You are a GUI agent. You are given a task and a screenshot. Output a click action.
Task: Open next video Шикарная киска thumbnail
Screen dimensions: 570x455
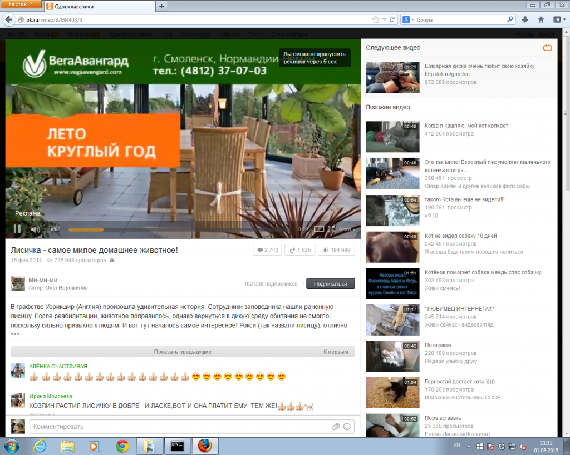click(x=392, y=77)
